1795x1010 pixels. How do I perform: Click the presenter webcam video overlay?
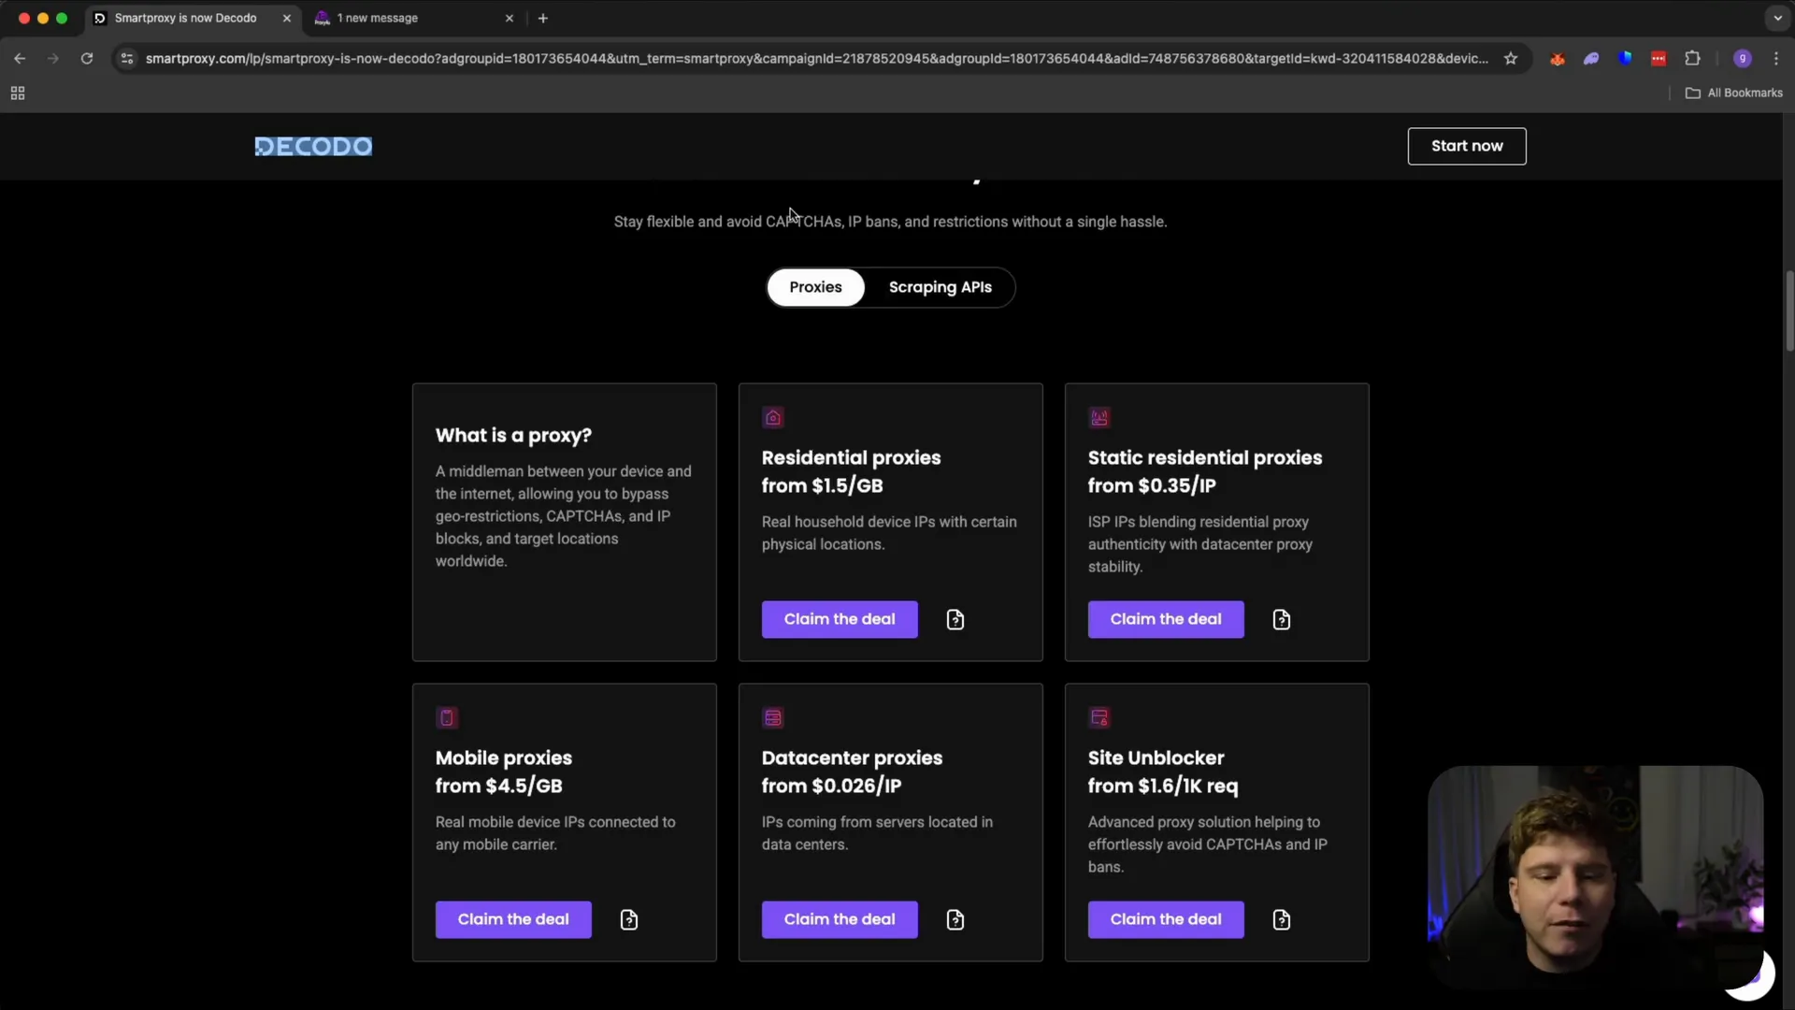[x=1595, y=877]
